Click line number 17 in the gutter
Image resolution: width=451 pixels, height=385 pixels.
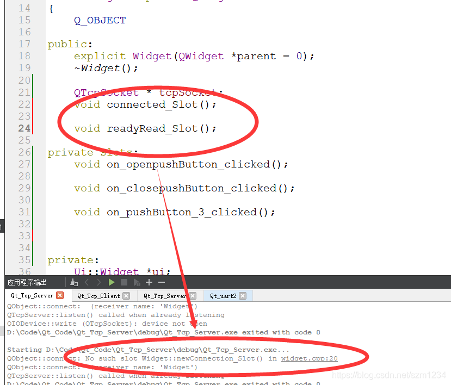[x=24, y=44]
